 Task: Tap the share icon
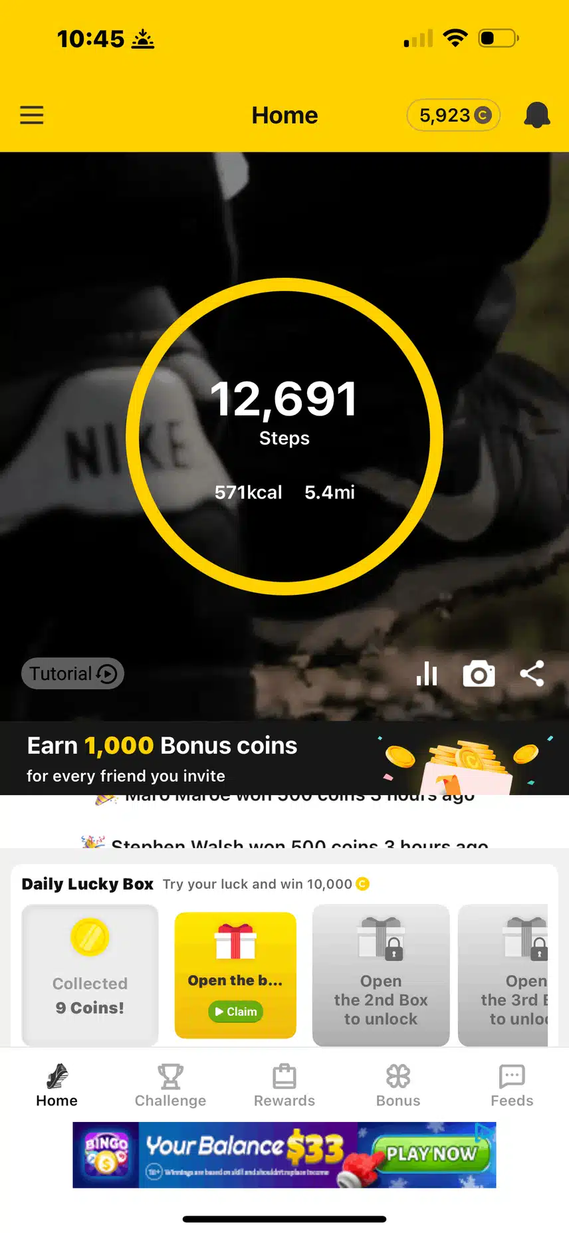pyautogui.click(x=532, y=673)
